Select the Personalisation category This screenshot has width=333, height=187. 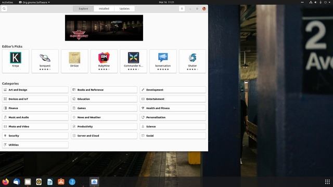[x=173, y=117]
